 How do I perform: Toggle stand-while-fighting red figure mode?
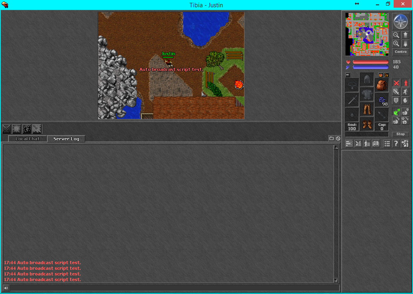pos(405,83)
